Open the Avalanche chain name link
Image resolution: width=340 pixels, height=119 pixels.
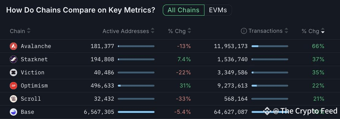click(36, 46)
